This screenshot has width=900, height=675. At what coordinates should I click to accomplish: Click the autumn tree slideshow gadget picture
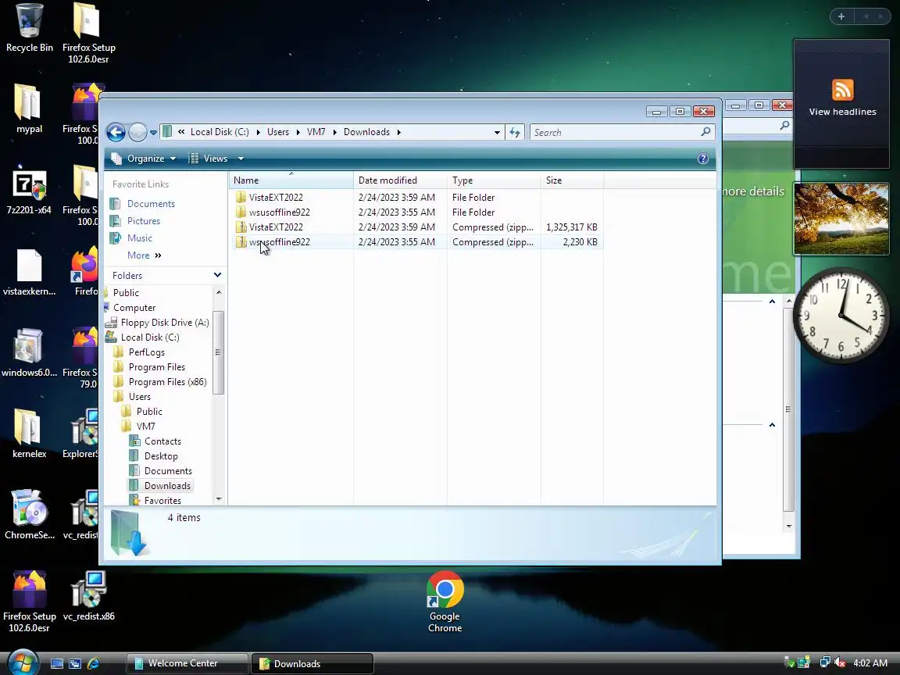(841, 219)
